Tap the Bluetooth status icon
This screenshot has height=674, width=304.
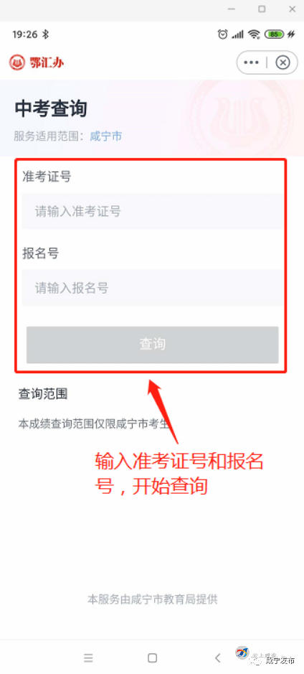(x=47, y=34)
